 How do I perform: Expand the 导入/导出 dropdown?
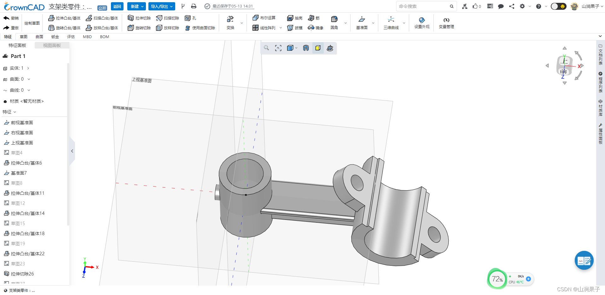pyautogui.click(x=162, y=6)
